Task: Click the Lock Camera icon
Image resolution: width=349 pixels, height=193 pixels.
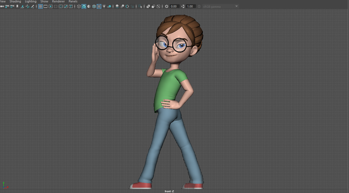Action: tap(7, 7)
